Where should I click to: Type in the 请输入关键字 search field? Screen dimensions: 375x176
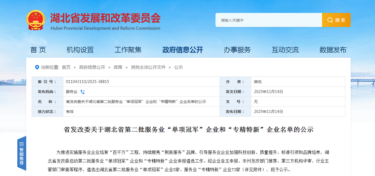click(x=268, y=20)
